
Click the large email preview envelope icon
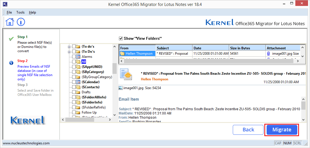click(126, 75)
